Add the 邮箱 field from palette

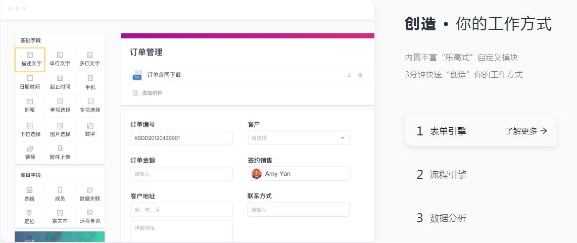click(x=30, y=105)
